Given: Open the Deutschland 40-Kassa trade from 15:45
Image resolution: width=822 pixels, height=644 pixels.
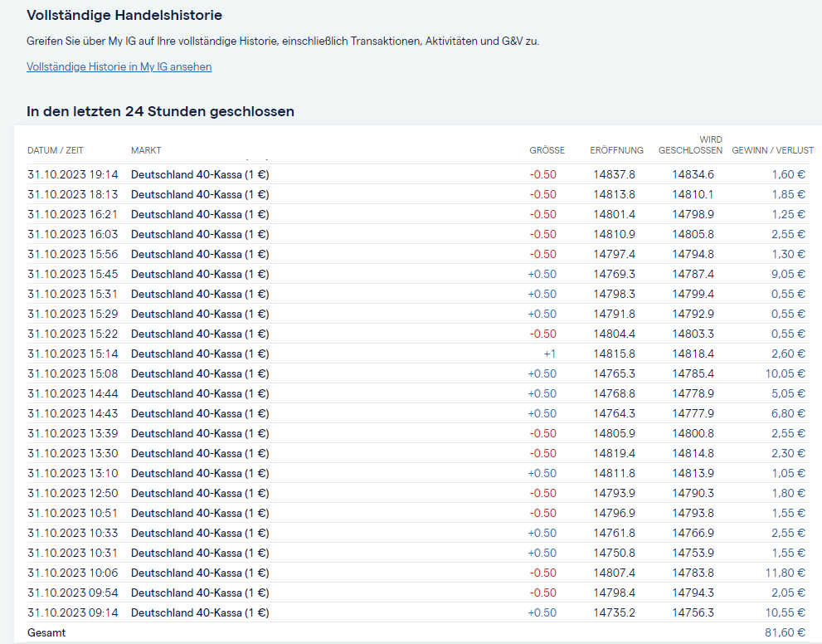Looking at the screenshot, I should pos(200,274).
